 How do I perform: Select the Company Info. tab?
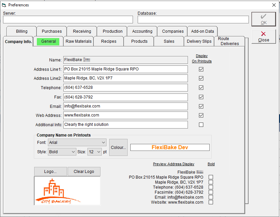click(18, 42)
